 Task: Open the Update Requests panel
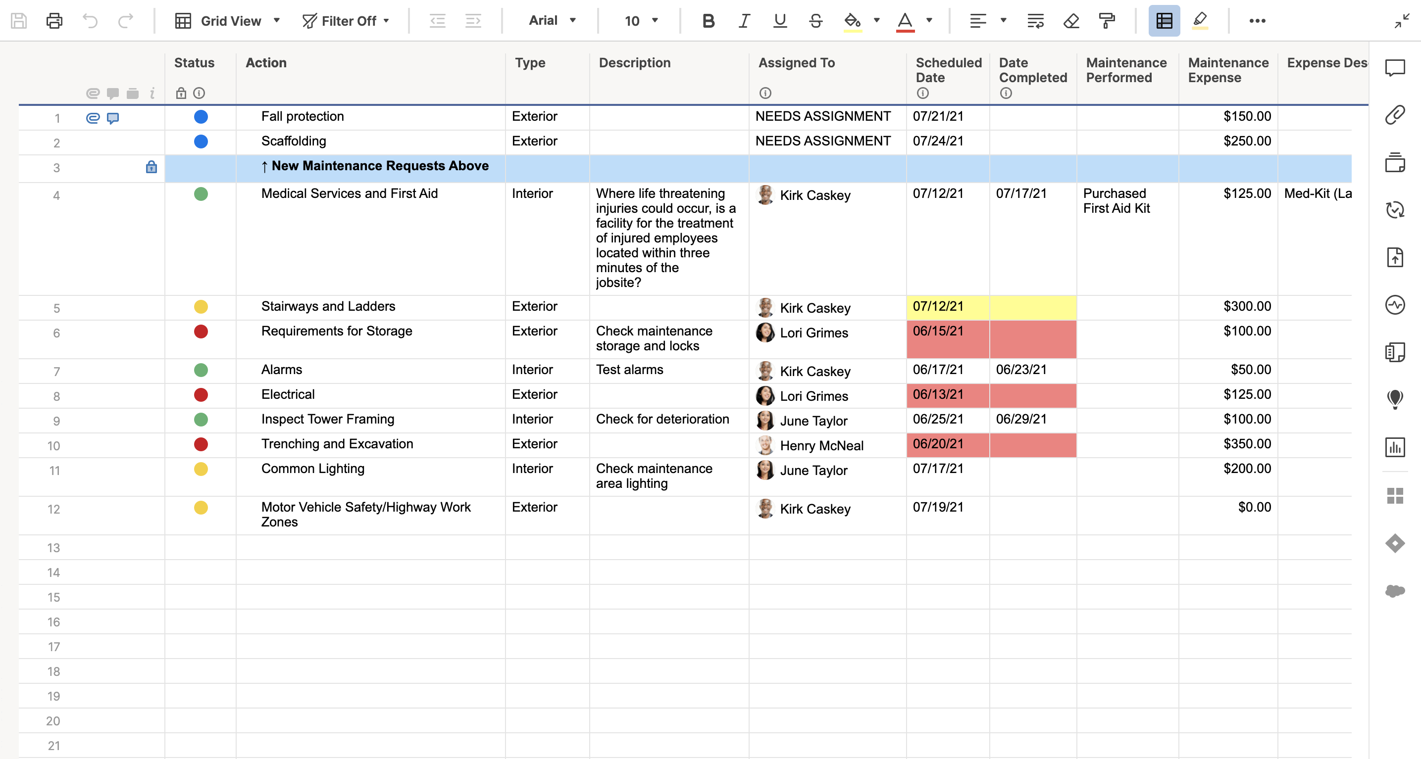pyautogui.click(x=1396, y=210)
